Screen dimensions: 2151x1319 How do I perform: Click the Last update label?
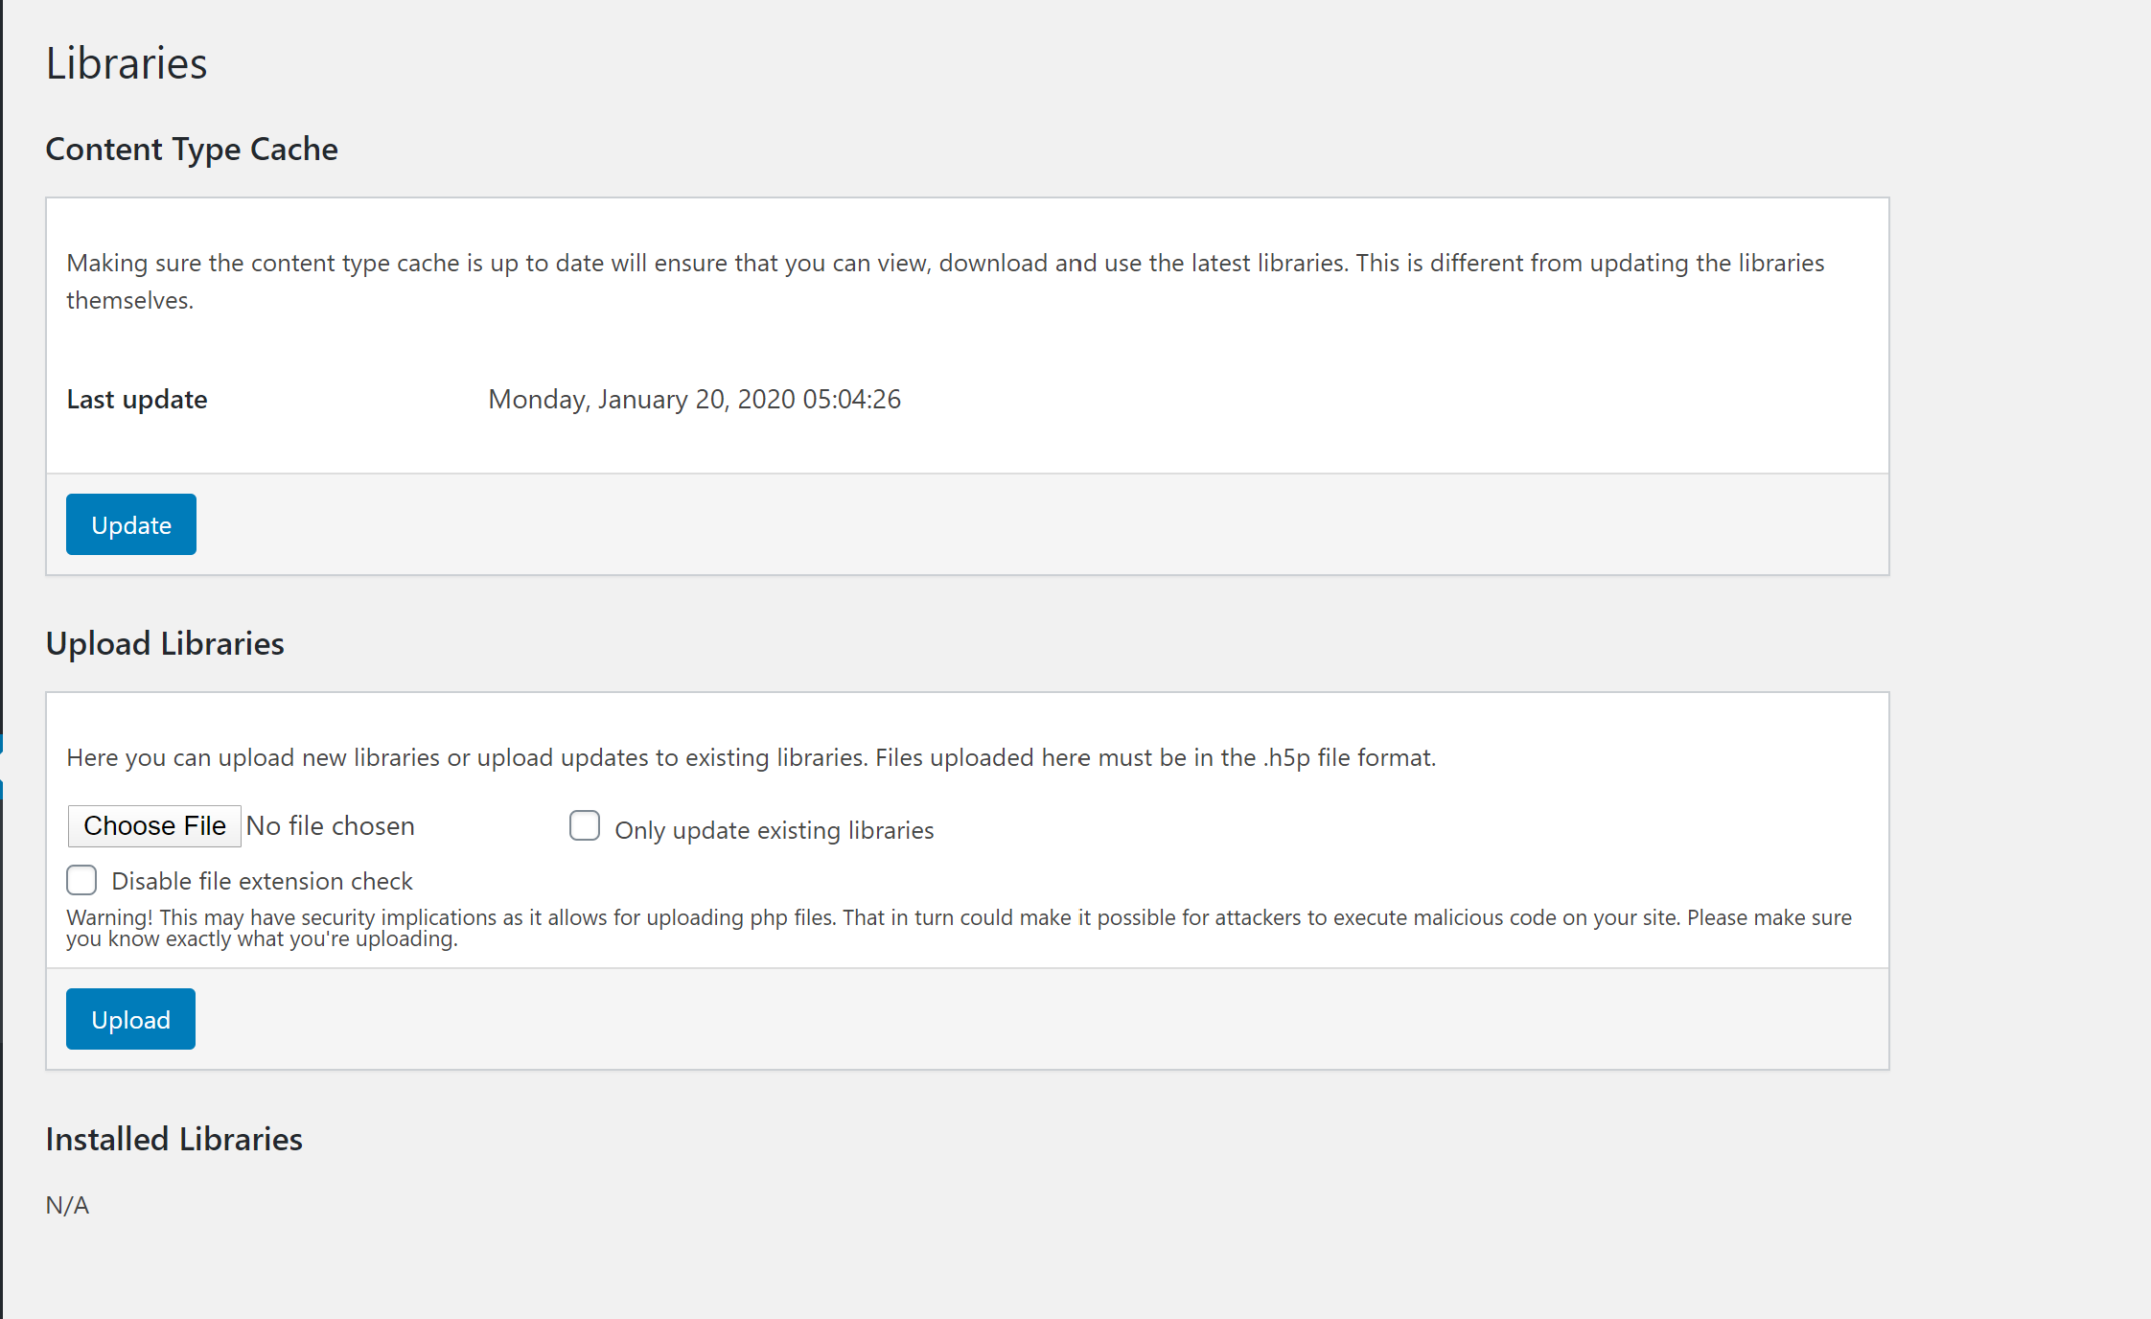coord(137,399)
